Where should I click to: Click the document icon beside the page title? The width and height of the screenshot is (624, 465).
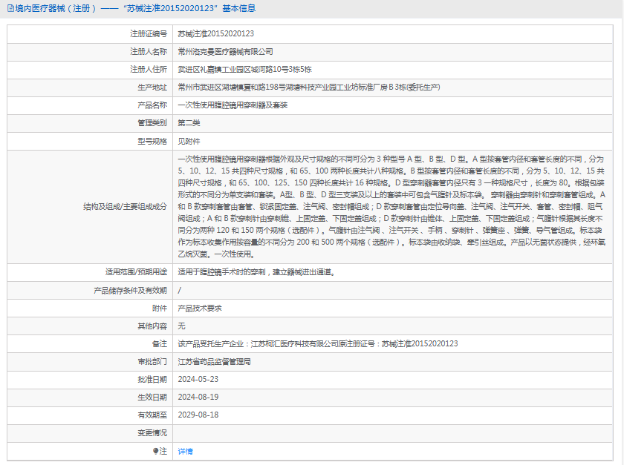pyautogui.click(x=10, y=8)
